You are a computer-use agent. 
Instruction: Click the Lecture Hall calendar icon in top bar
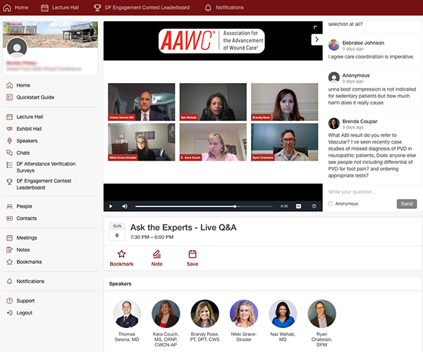(44, 8)
